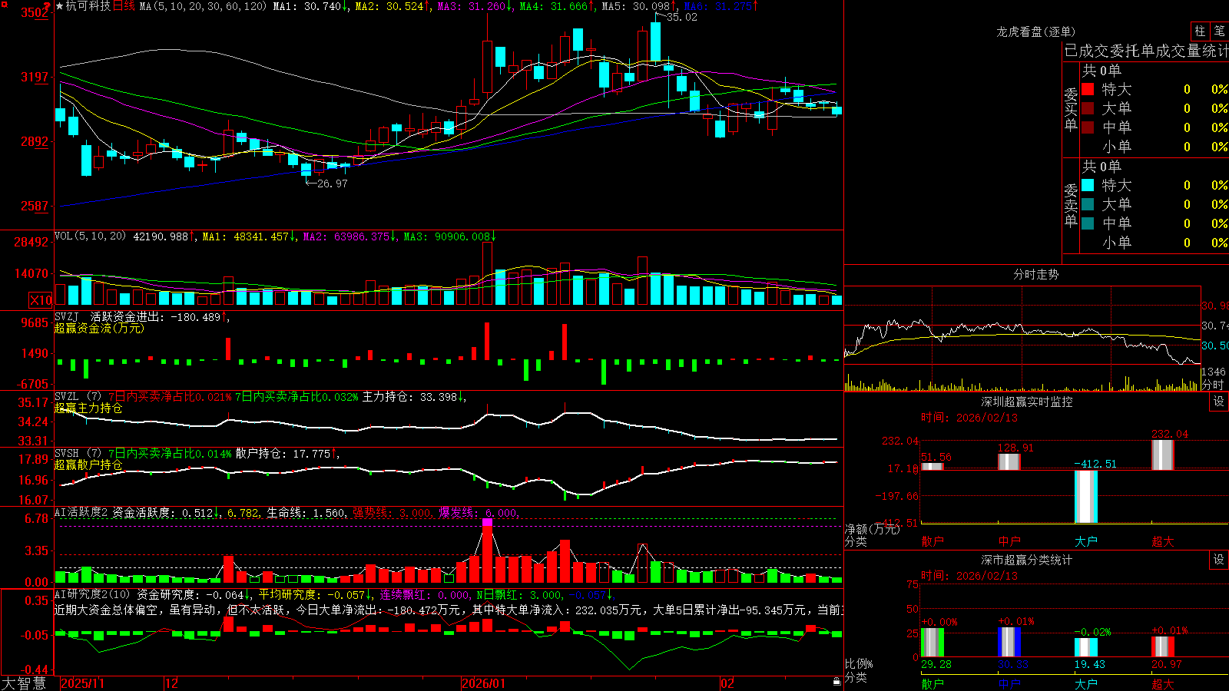The image size is (1229, 691).
Task: Click the lock icon on the date axis
Action: (836, 682)
